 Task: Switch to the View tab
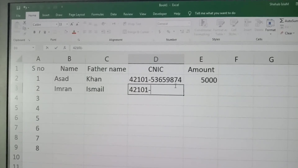coord(143,14)
